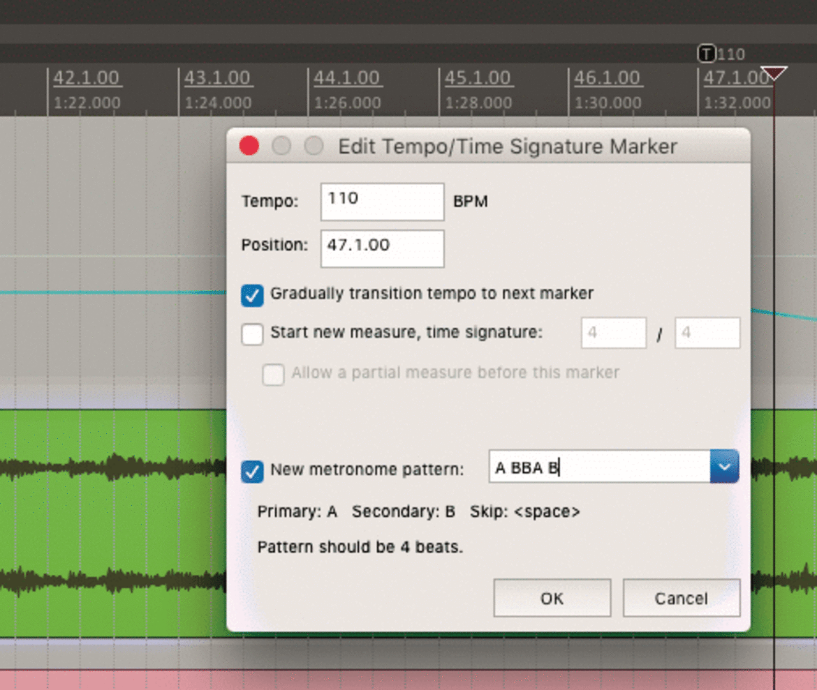Click the 1:22.000 time label on ruler

pos(87,103)
